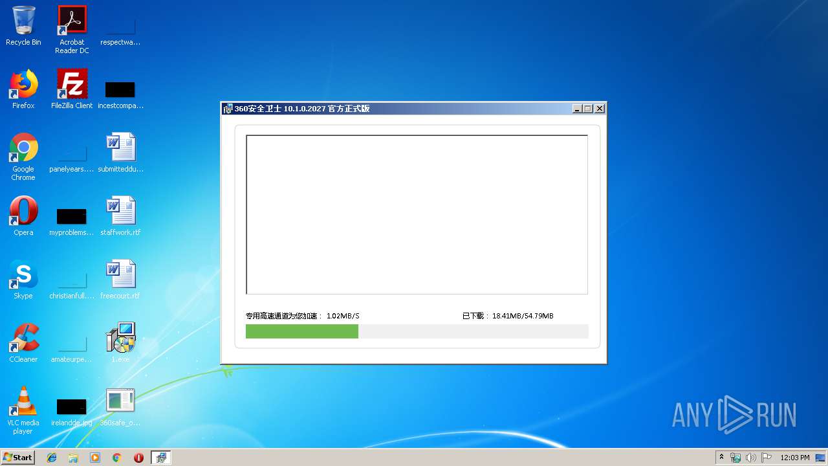Open Skype desktop shortcut
828x466 pixels.
23,280
